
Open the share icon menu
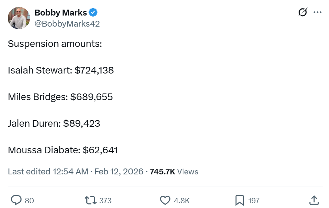click(314, 200)
